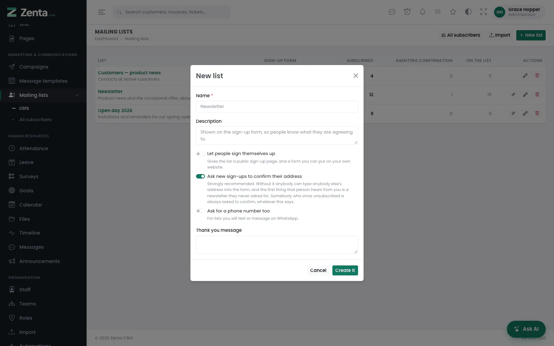Open the Newsletter list link

[x=110, y=91]
